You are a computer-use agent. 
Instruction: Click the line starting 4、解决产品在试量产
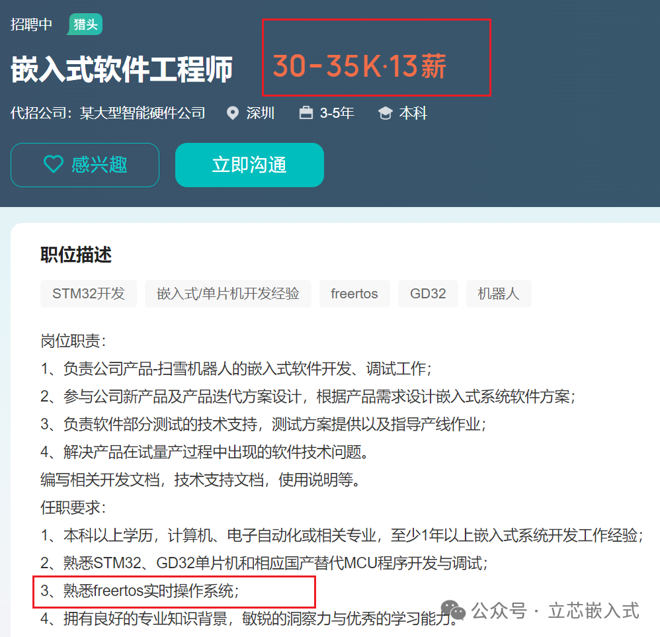click(205, 452)
